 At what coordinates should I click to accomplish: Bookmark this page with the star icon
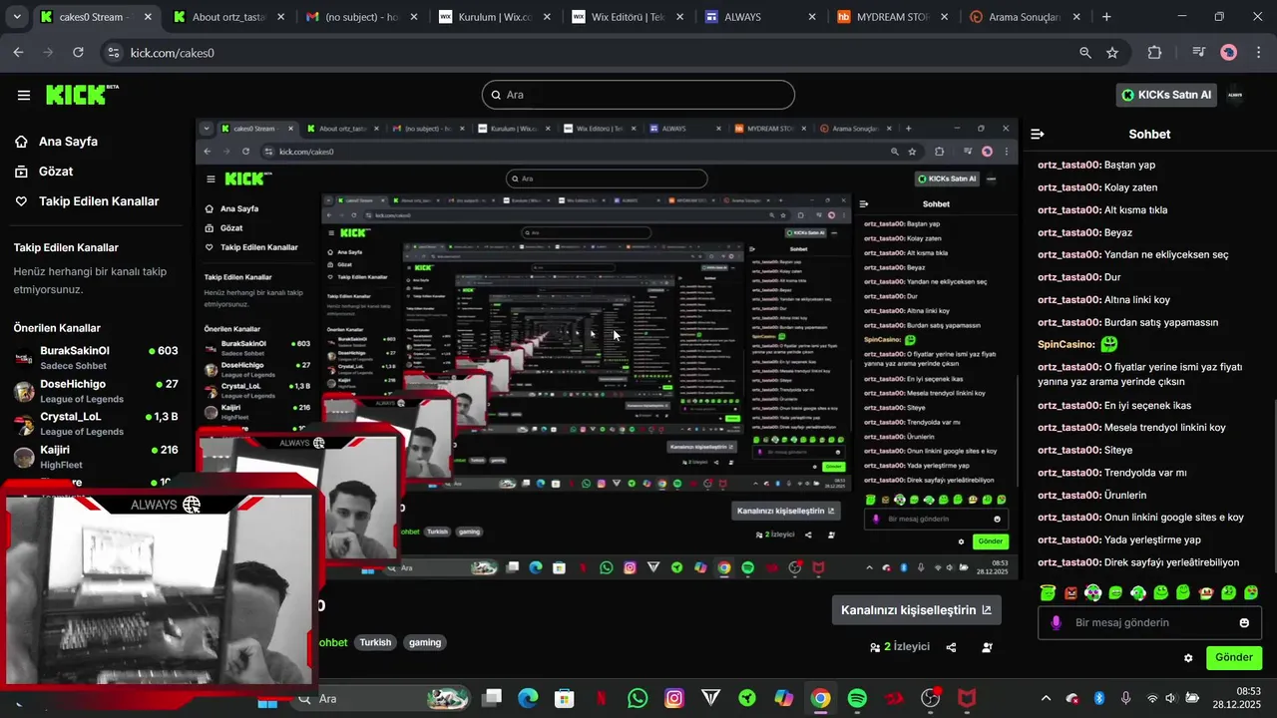[x=1112, y=53]
